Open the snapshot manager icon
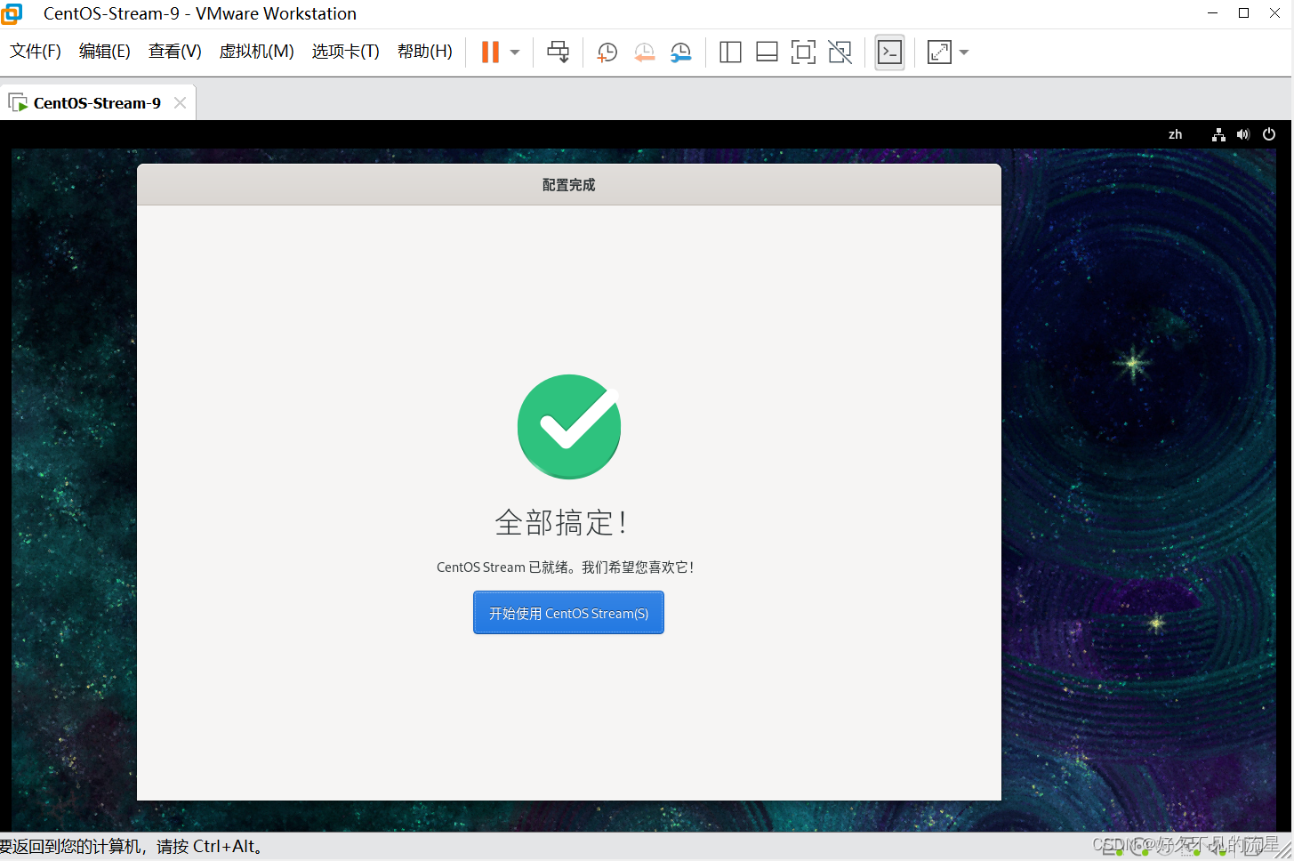1294x861 pixels. [x=680, y=52]
